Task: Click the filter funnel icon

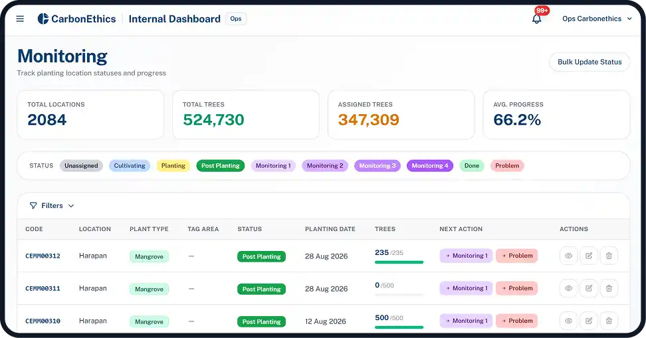Action: [33, 205]
